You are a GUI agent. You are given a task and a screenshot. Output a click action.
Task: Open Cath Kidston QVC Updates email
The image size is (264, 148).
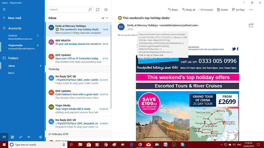[x=78, y=94]
